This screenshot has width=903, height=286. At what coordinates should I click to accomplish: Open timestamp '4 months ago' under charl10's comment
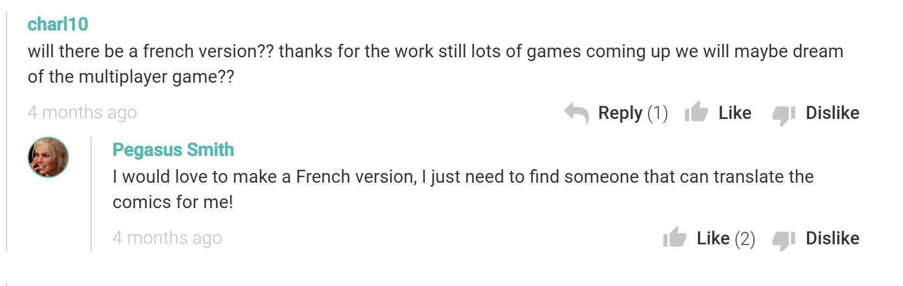(x=82, y=112)
